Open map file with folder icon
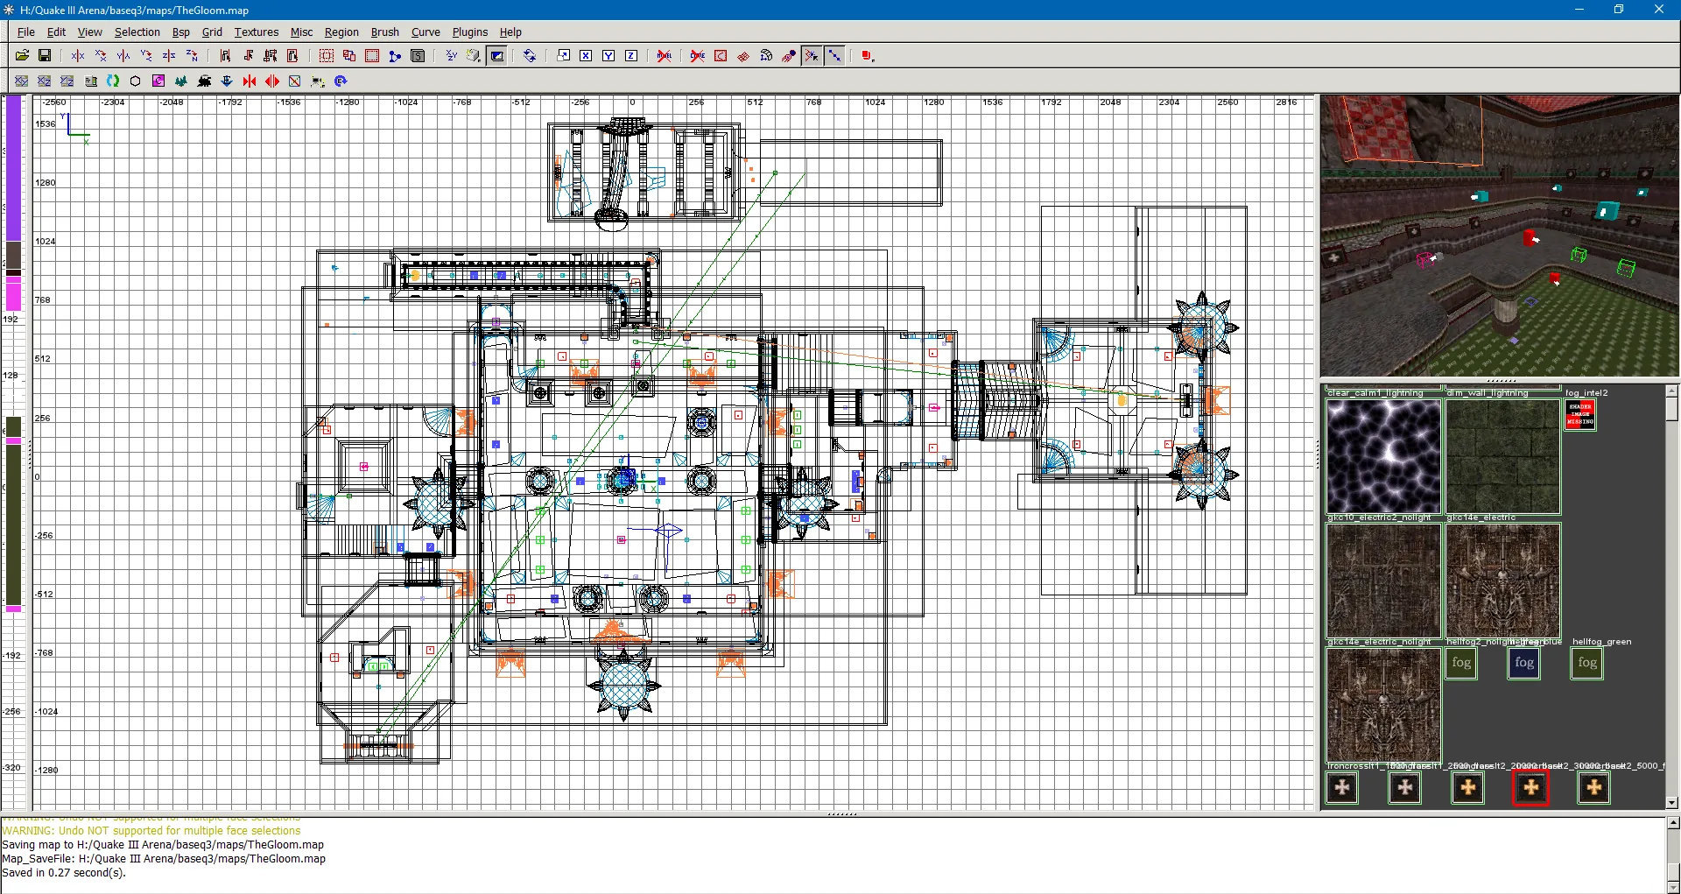This screenshot has height=894, width=1681. 22,55
